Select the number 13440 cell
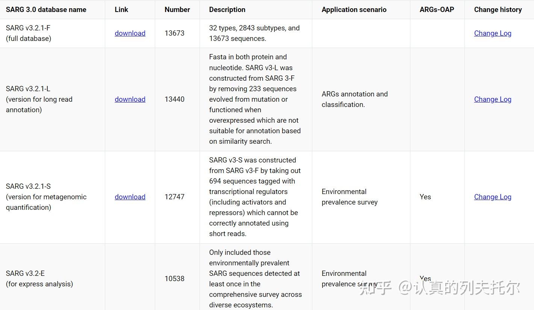 coord(175,99)
